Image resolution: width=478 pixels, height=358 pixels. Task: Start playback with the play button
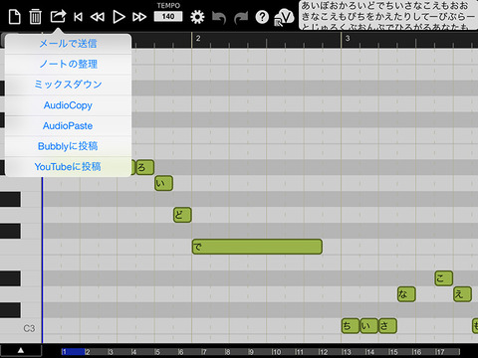click(119, 17)
